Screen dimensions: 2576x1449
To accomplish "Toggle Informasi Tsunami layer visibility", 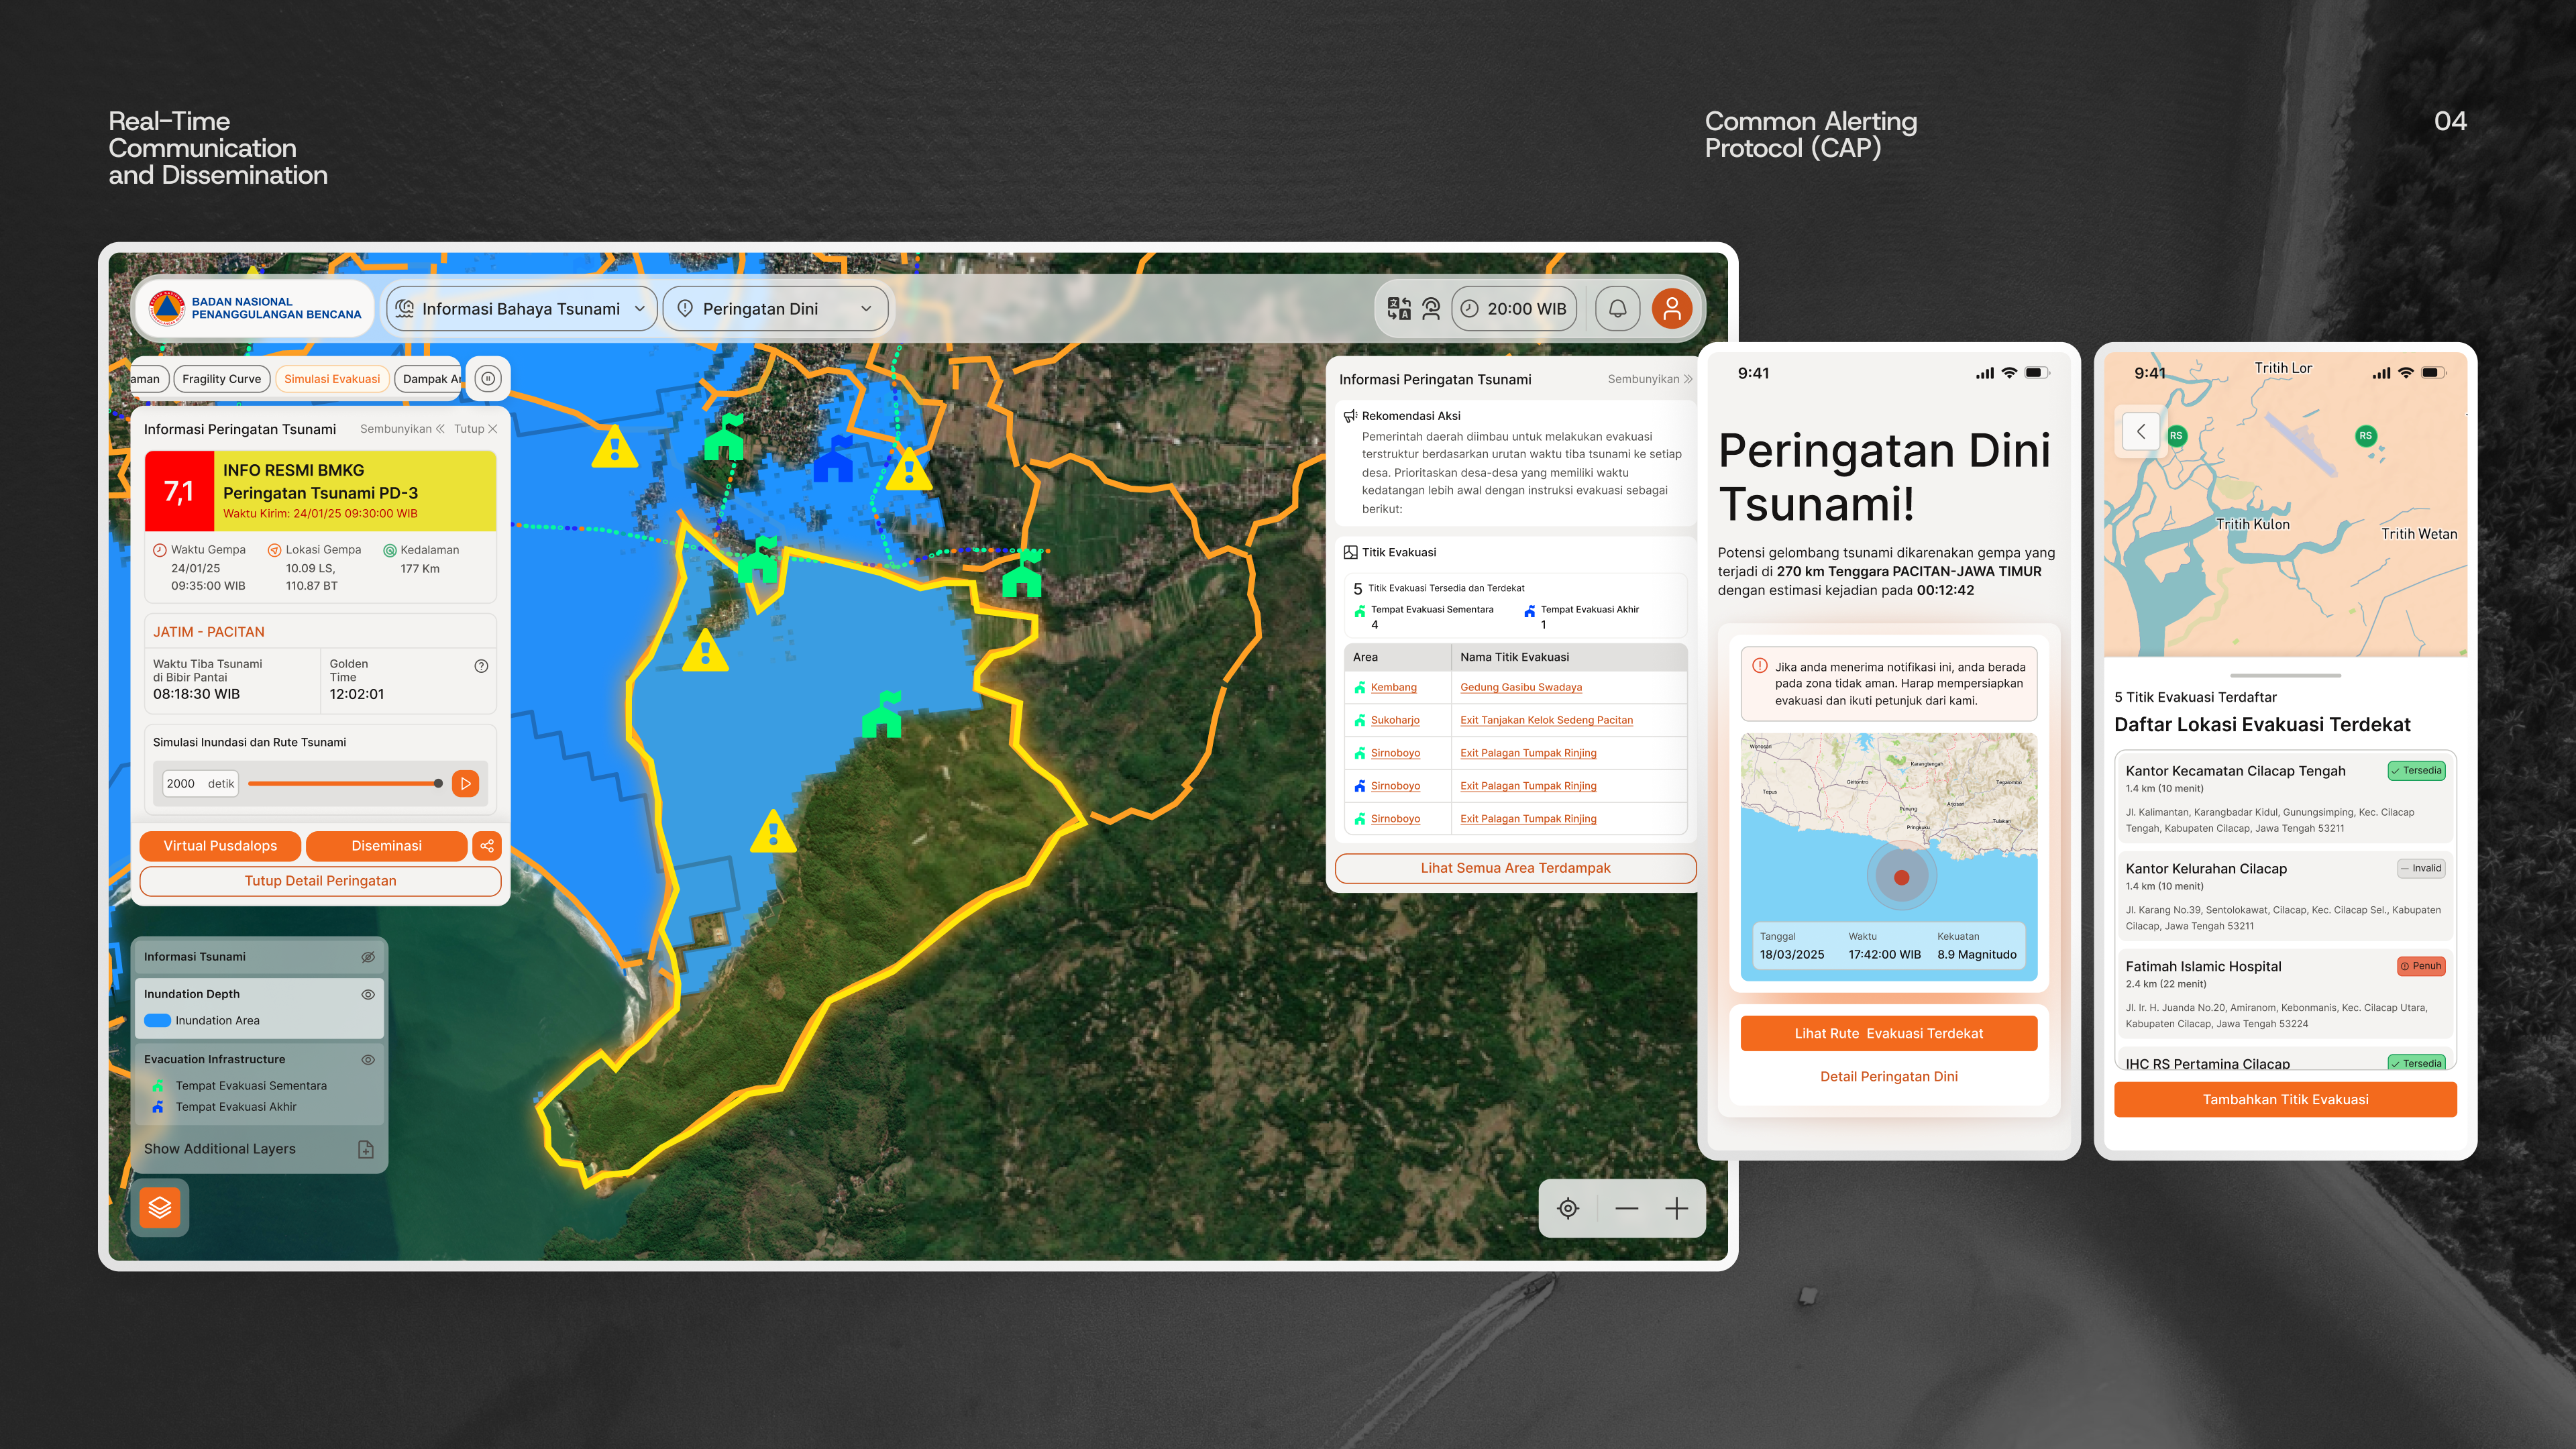I will pos(367,957).
